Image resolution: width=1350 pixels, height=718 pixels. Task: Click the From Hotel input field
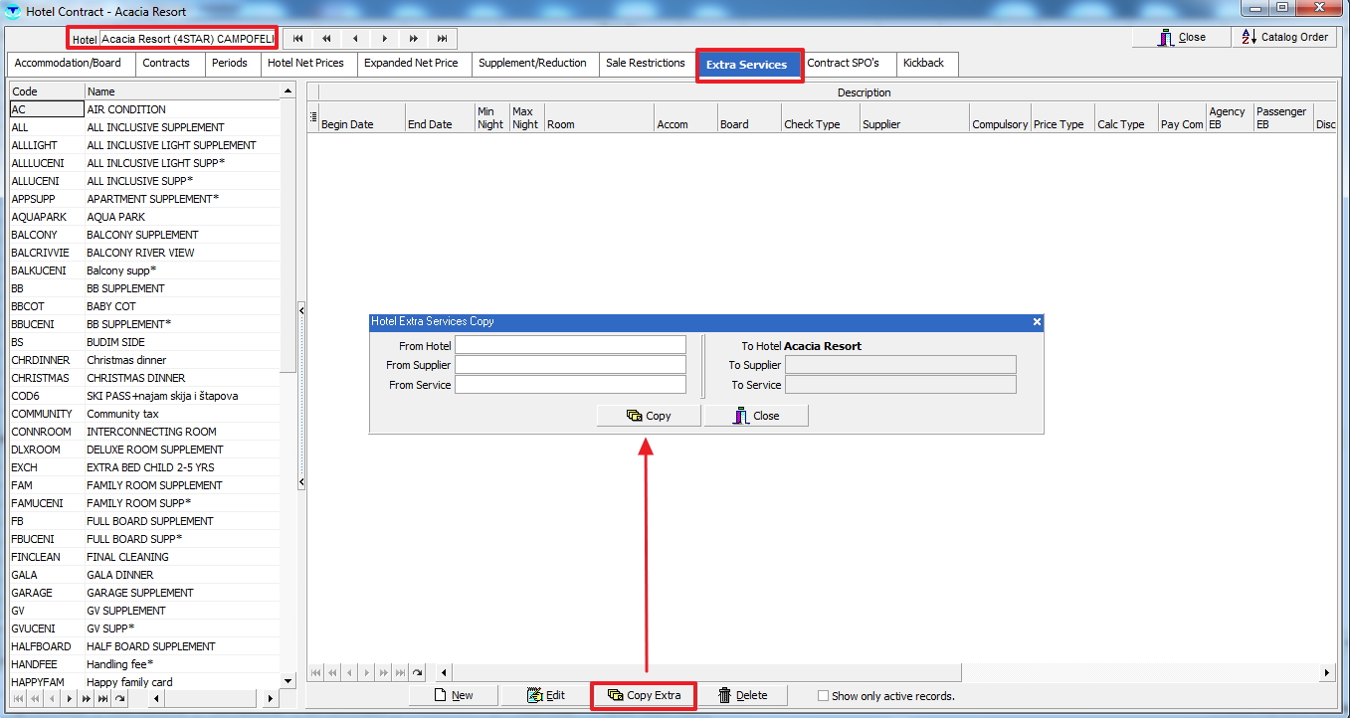570,345
